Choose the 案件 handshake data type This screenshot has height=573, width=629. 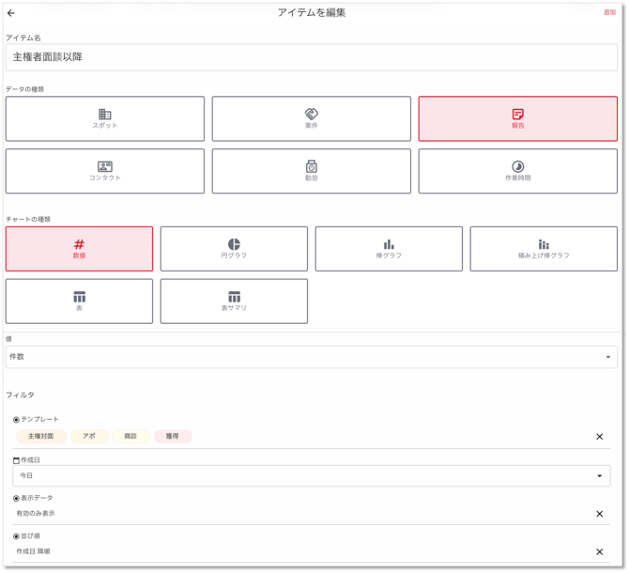(312, 118)
